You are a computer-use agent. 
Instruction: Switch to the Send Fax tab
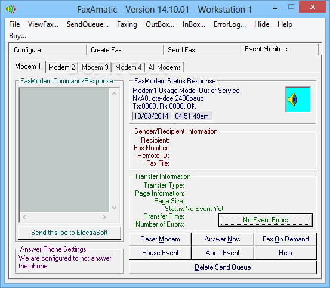[x=202, y=50]
